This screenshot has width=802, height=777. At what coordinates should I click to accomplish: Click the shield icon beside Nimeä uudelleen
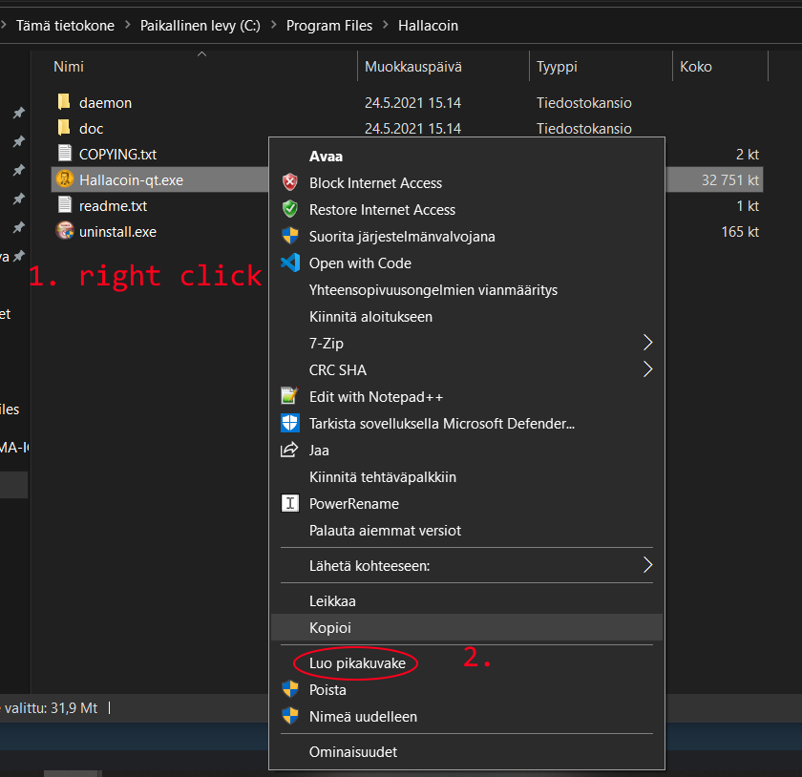click(x=290, y=716)
